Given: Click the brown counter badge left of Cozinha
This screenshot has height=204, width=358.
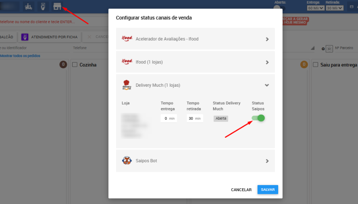Looking at the screenshot, I should coord(63,65).
